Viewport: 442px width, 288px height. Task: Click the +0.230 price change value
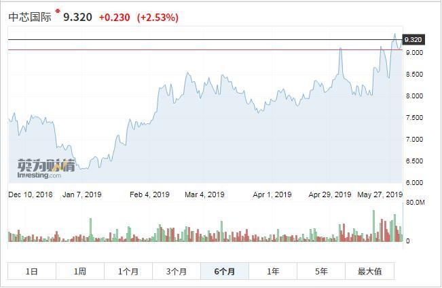point(115,17)
